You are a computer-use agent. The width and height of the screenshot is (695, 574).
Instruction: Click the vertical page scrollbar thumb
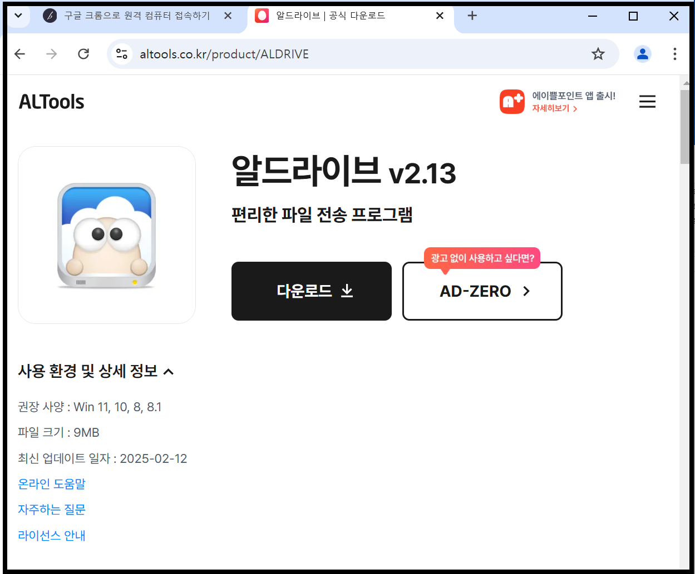[685, 127]
